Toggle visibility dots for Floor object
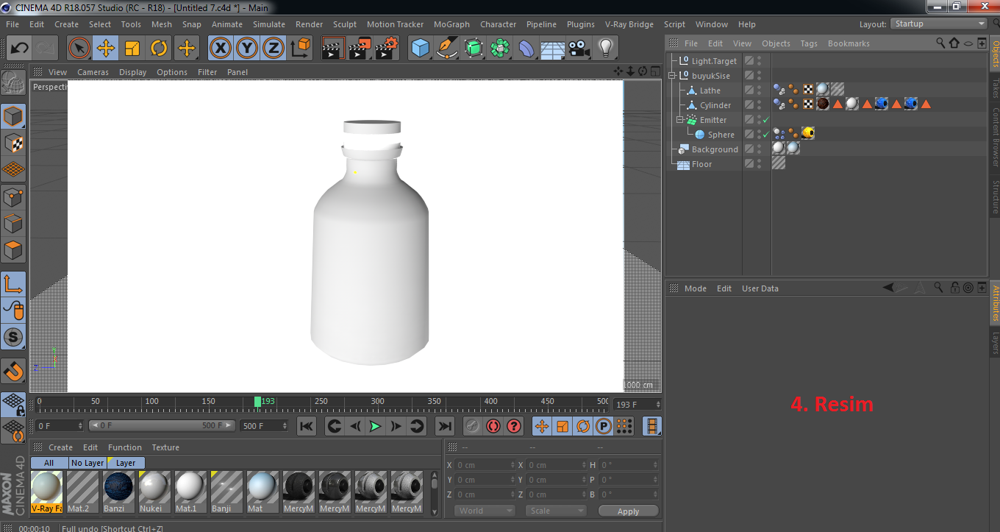 759,164
